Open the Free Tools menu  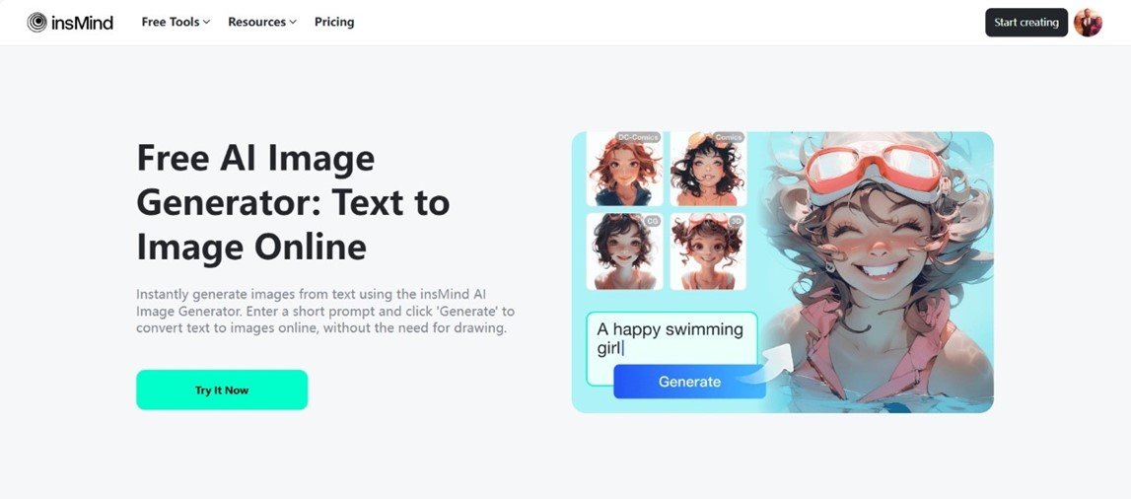176,23
